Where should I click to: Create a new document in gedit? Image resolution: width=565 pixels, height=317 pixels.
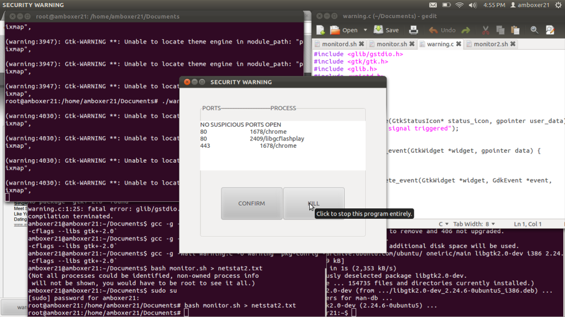pyautogui.click(x=320, y=30)
